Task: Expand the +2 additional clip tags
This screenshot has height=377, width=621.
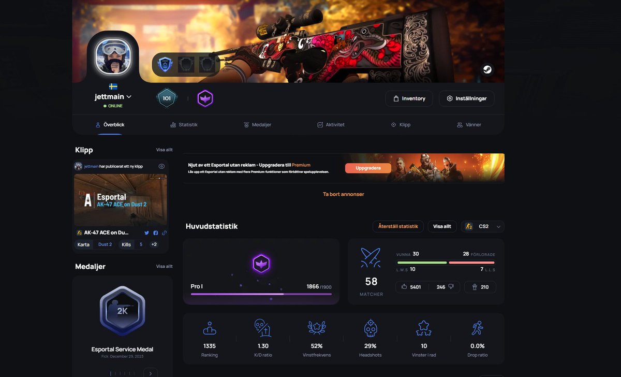Action: pos(154,244)
